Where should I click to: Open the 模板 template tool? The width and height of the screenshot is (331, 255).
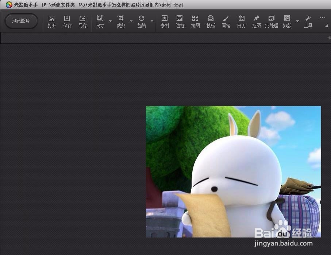[x=211, y=22]
